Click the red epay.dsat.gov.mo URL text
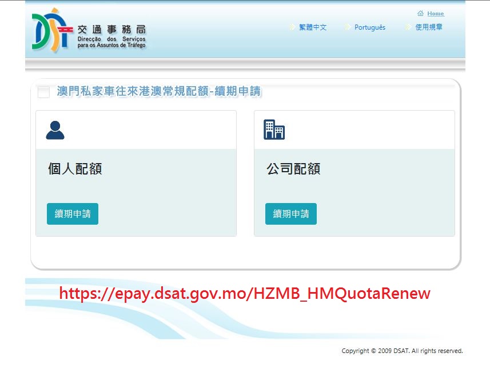The width and height of the screenshot is (490, 365). [x=245, y=294]
